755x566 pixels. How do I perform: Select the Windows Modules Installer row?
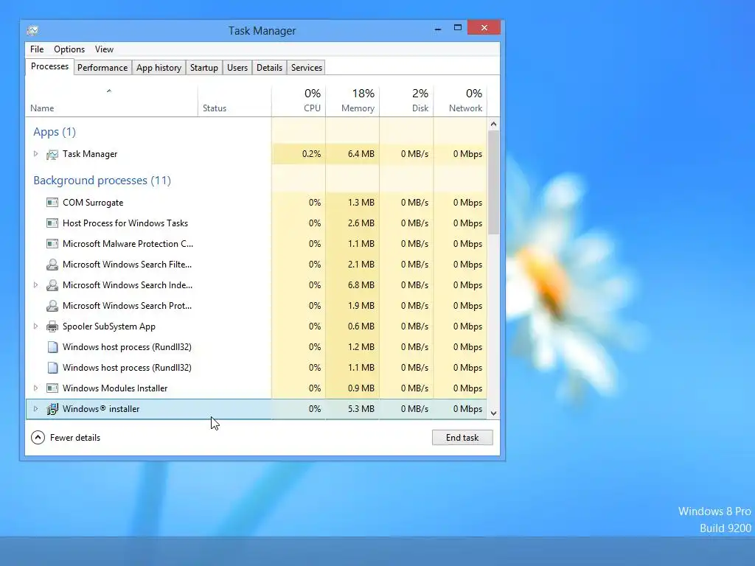click(256, 388)
